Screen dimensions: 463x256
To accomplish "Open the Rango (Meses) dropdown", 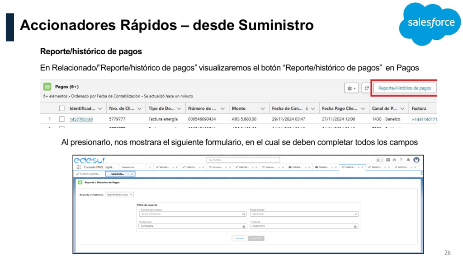I will pyautogui.click(x=304, y=214).
